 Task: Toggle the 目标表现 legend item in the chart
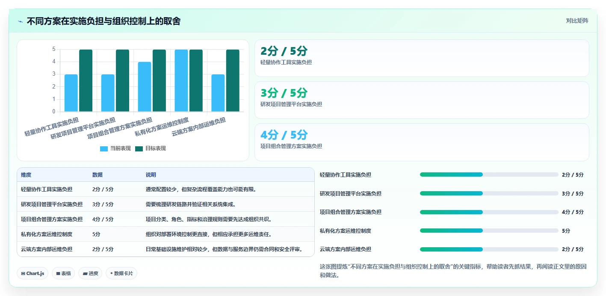[151, 148]
